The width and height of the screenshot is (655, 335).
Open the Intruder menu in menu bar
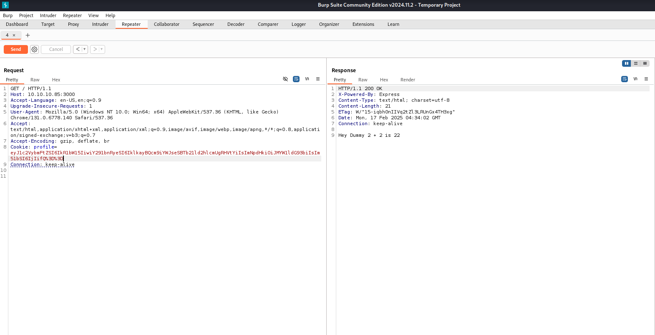point(48,15)
